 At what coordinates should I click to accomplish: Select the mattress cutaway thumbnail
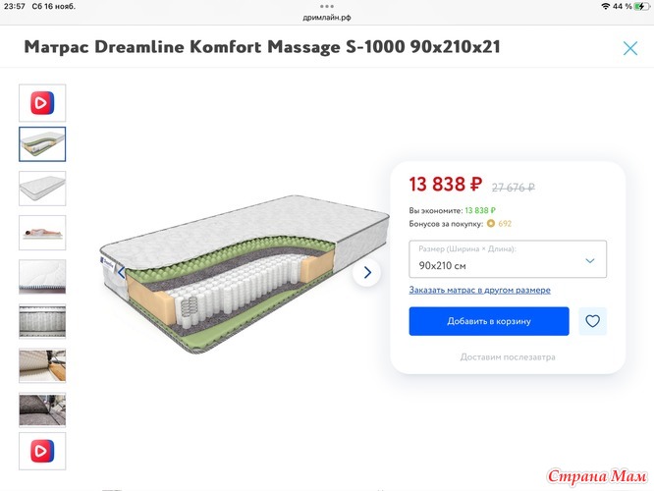point(42,144)
